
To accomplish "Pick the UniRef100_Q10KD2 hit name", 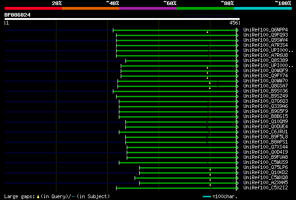I will click(x=265, y=173).
